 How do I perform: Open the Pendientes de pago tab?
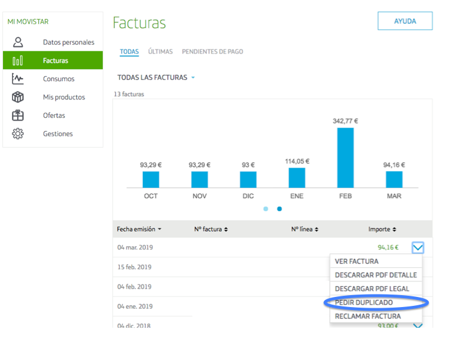pyautogui.click(x=212, y=52)
